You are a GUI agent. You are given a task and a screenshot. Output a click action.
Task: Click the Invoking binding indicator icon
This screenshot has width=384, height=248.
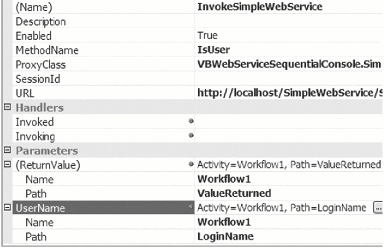(x=191, y=136)
